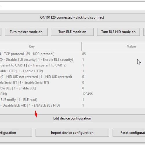Click the Key column header

coord(41,46)
